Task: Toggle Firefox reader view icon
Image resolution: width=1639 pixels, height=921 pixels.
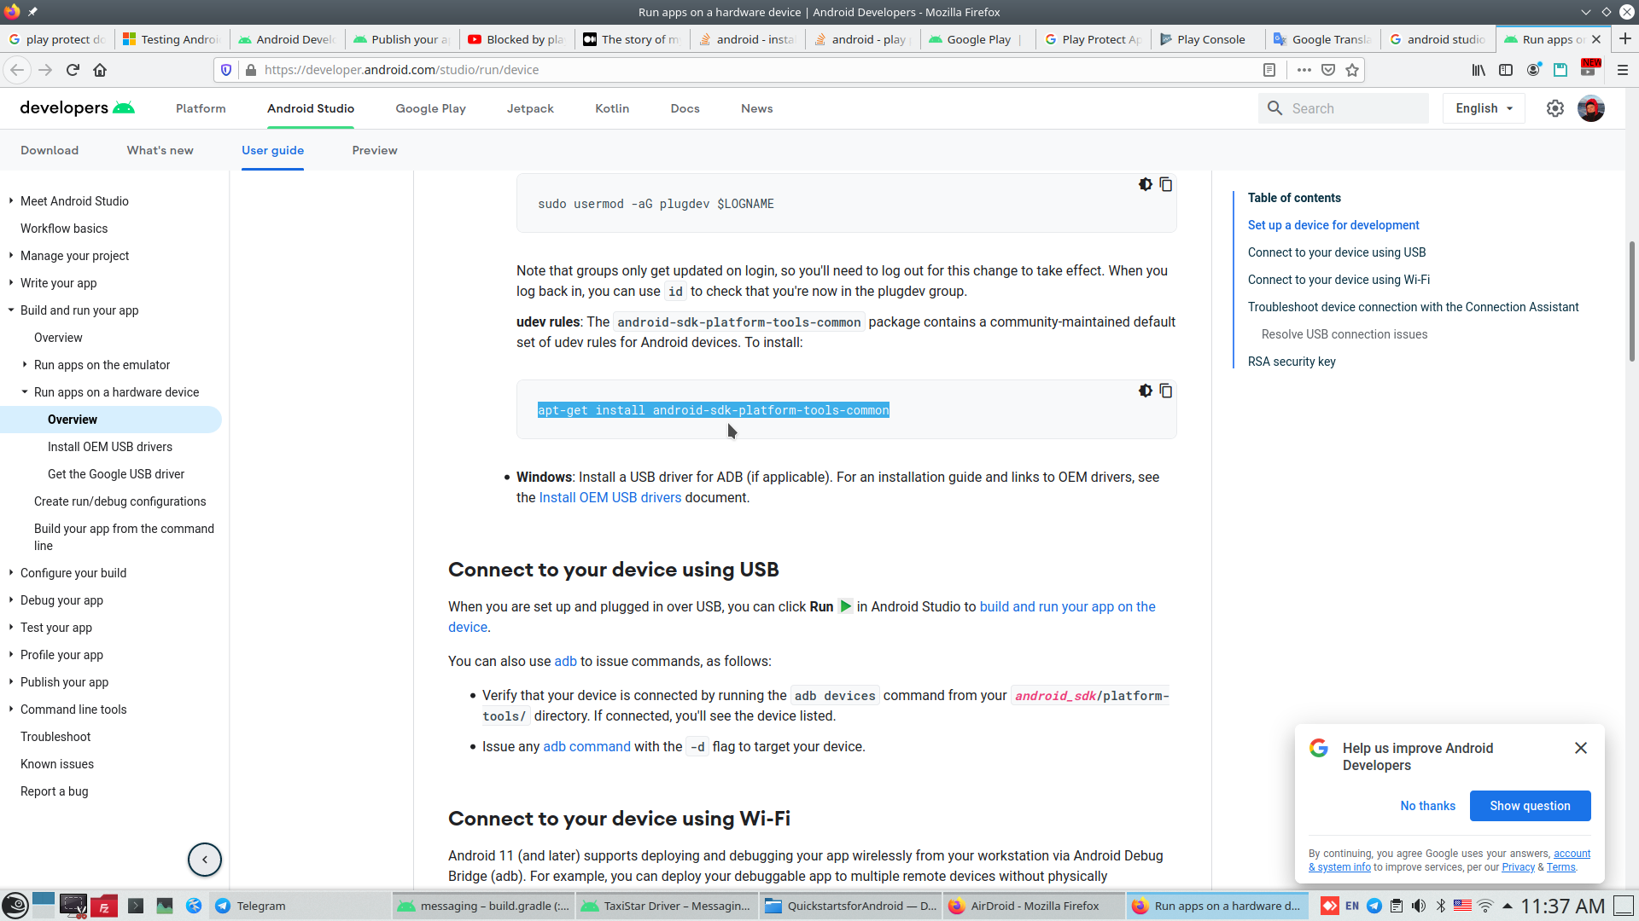Action: click(1269, 70)
